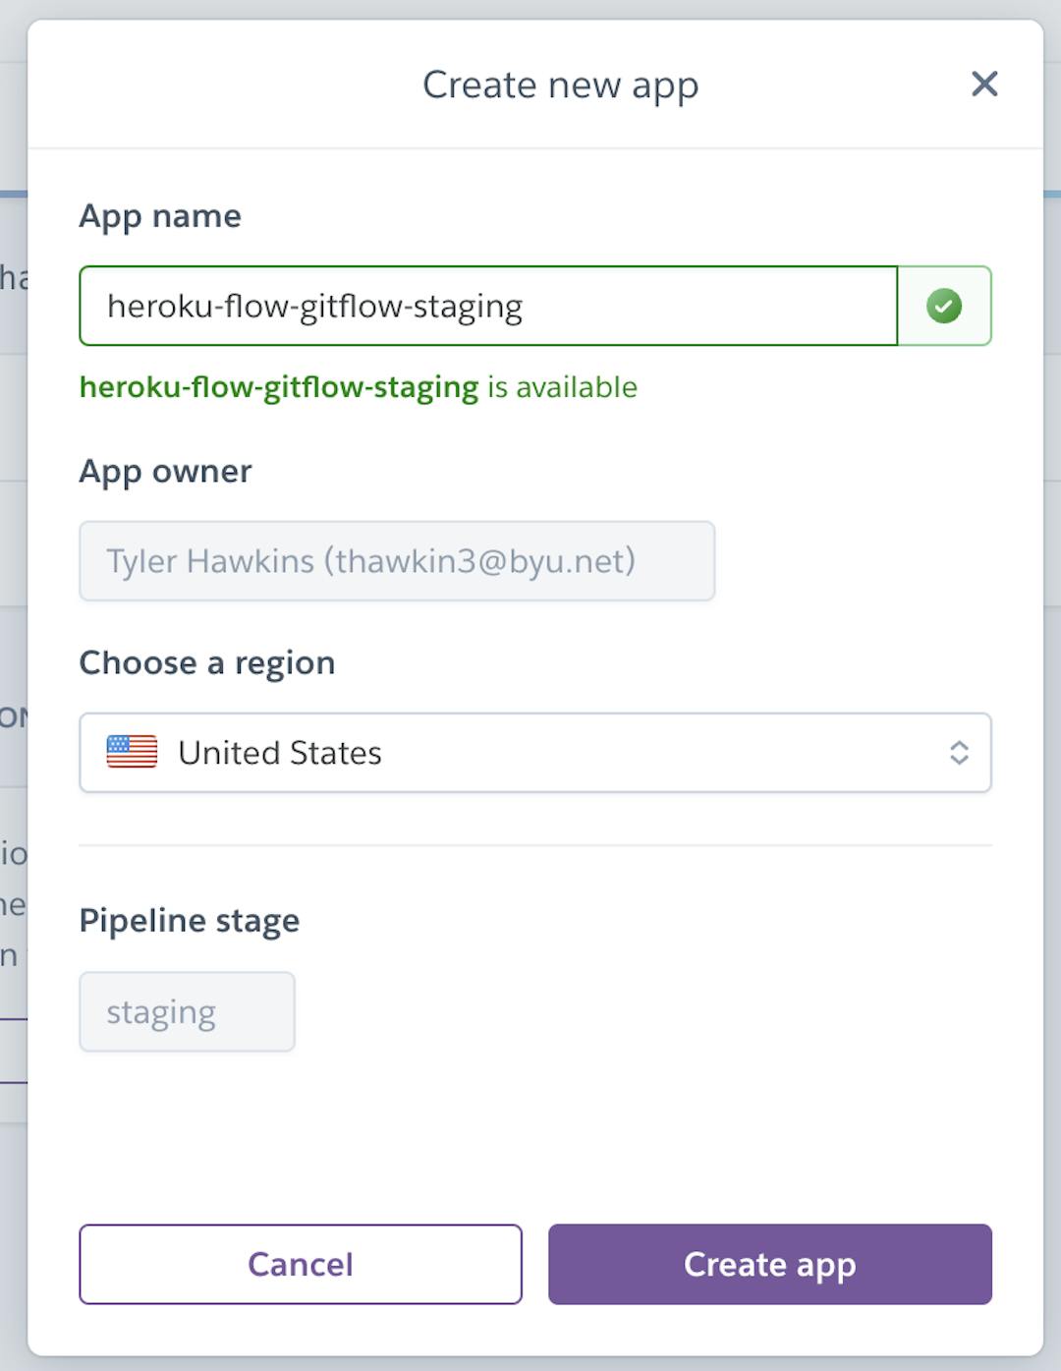Select the 'App name' label
1061x1371 pixels.
[x=160, y=216]
